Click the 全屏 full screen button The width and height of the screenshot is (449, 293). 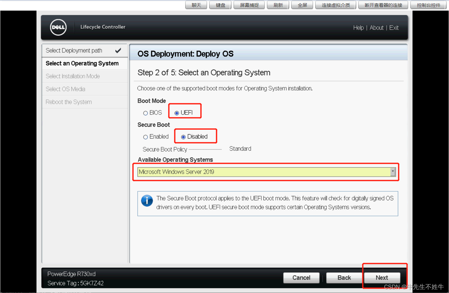point(302,5)
